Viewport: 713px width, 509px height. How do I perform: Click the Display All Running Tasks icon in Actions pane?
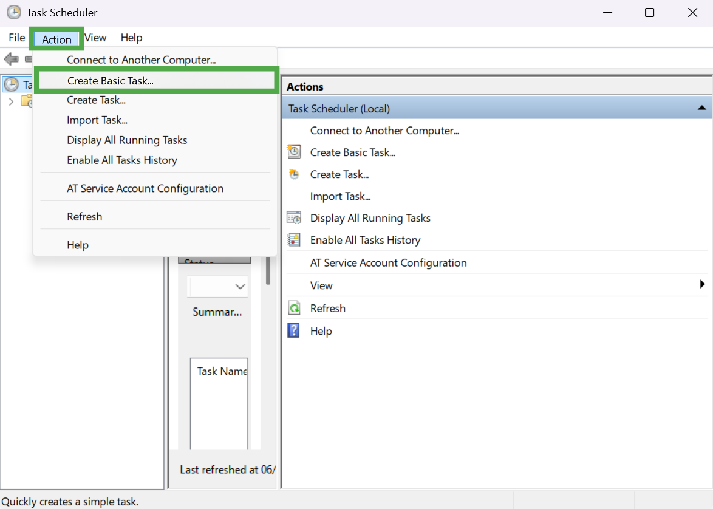(x=294, y=218)
